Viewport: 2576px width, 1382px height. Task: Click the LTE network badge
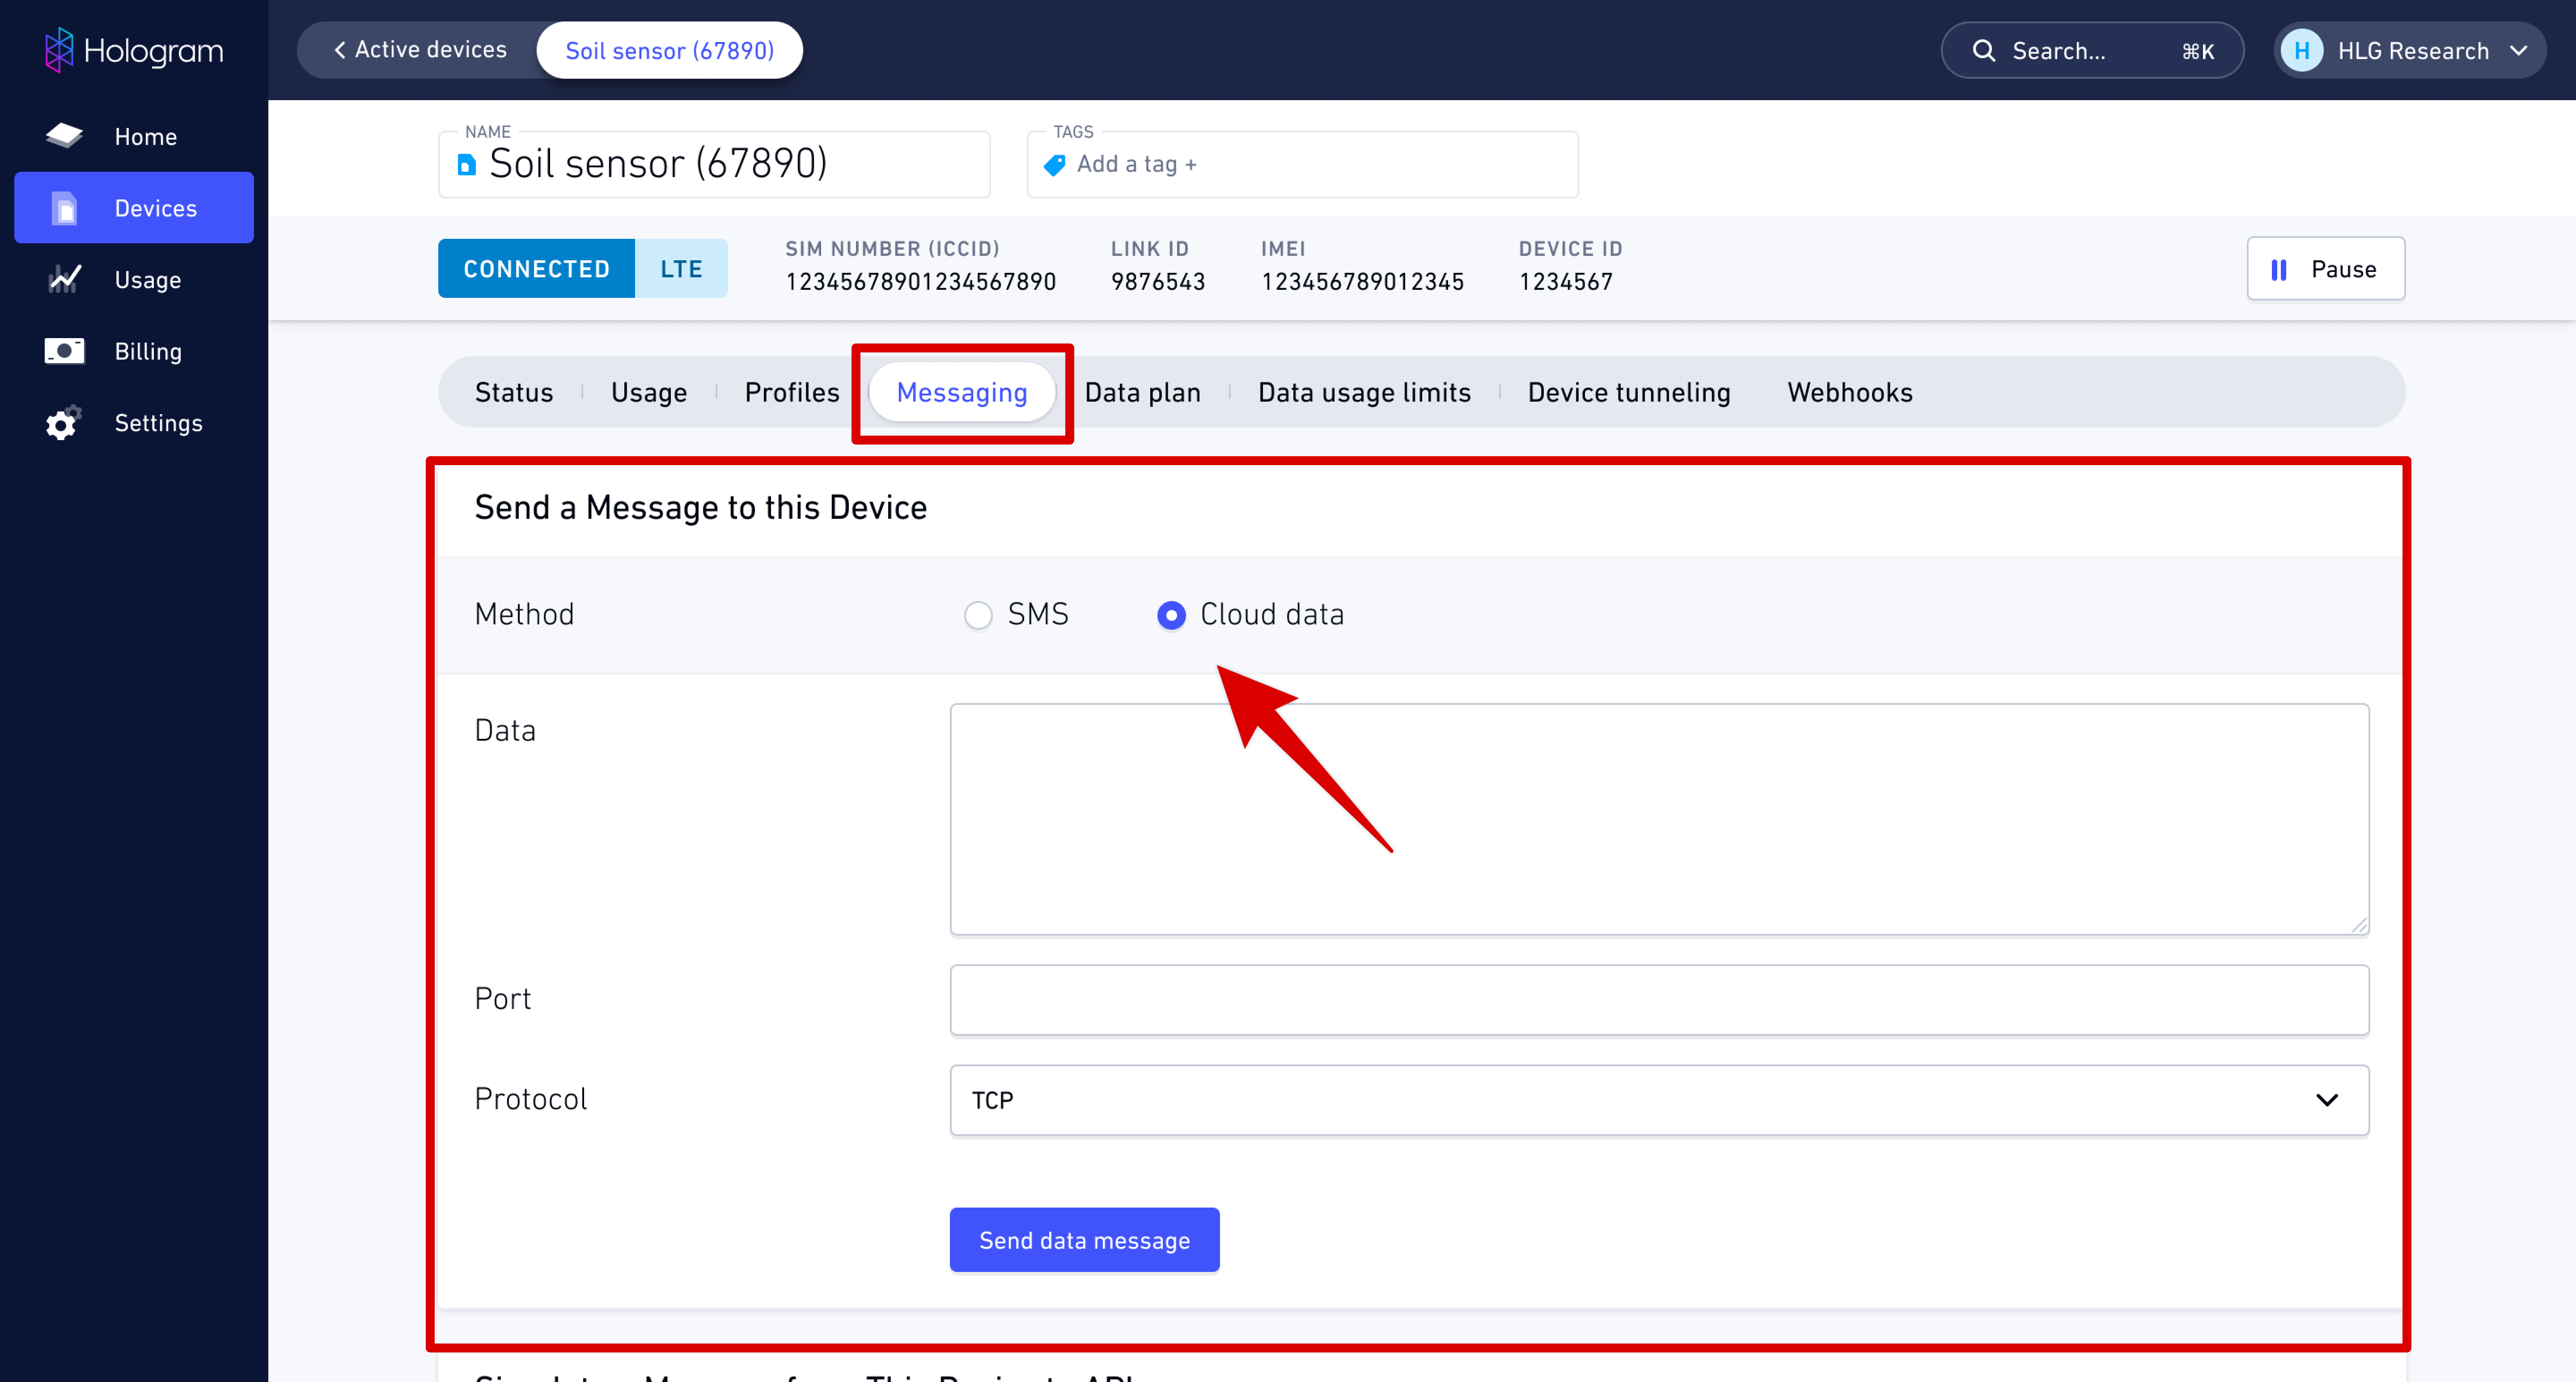[681, 269]
